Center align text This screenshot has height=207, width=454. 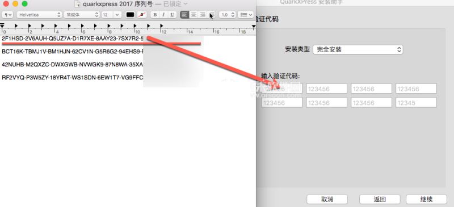[194, 15]
